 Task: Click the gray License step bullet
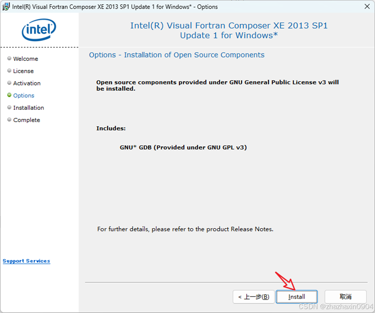pos(10,70)
